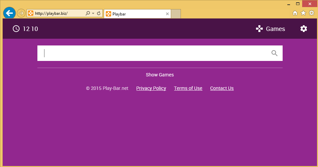Click the browser forward arrow button
Image resolution: width=318 pixels, height=167 pixels.
coord(21,13)
